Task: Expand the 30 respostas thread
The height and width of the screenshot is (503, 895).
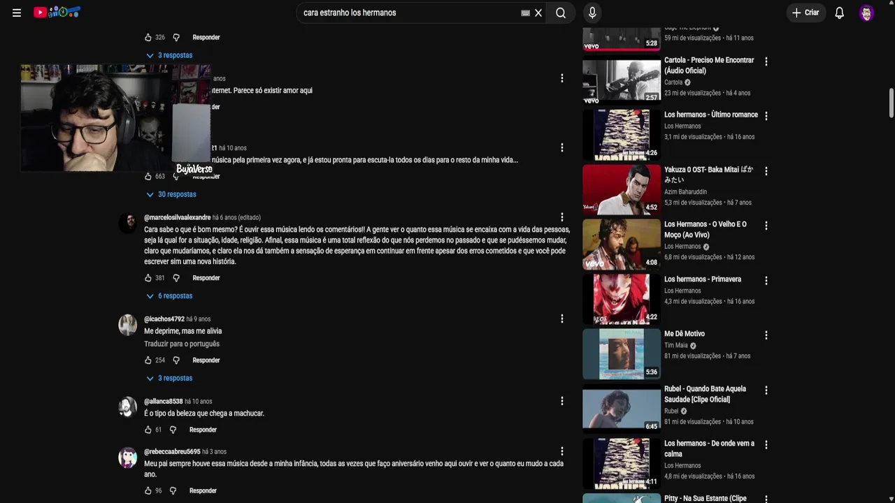Action: tap(171, 194)
